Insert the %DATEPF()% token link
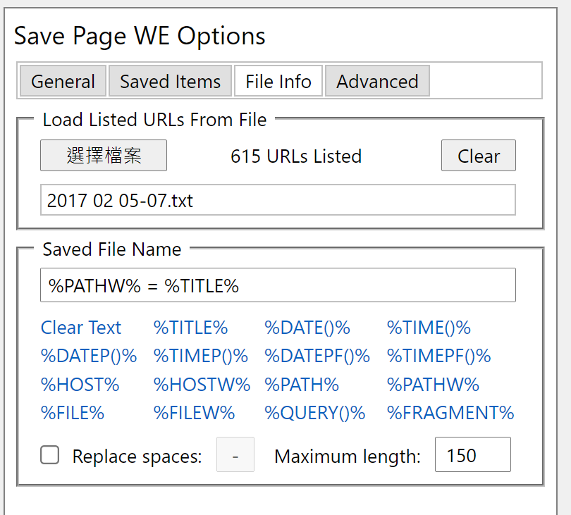Screen dimensions: 571x515 (317, 356)
